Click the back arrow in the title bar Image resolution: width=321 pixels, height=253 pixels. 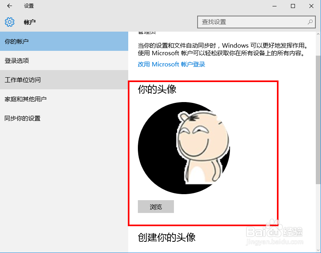9,6
